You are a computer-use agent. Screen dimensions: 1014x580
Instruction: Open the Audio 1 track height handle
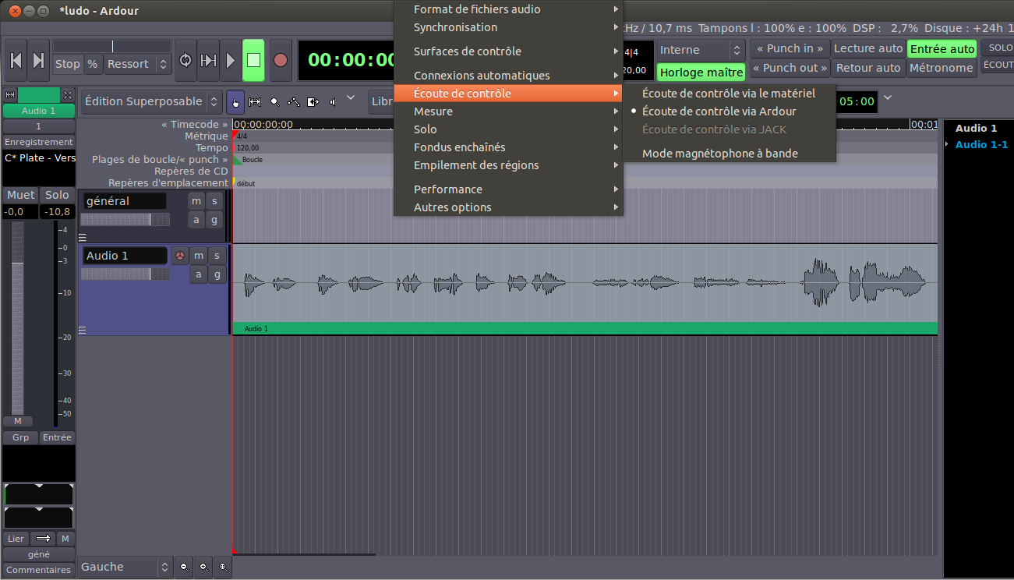[x=83, y=331]
